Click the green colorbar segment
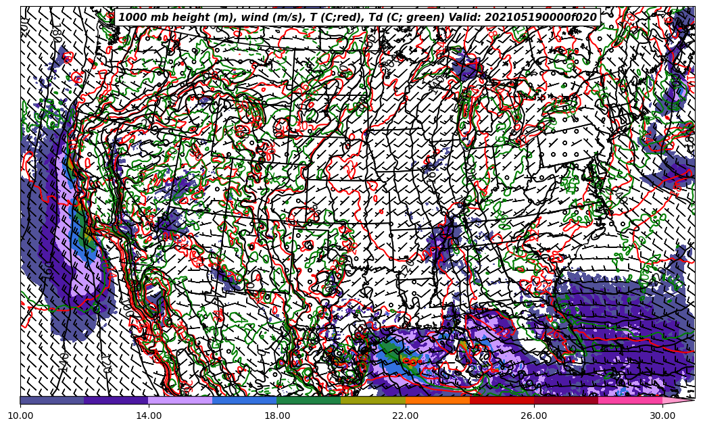The height and width of the screenshot is (427, 701). point(309,400)
